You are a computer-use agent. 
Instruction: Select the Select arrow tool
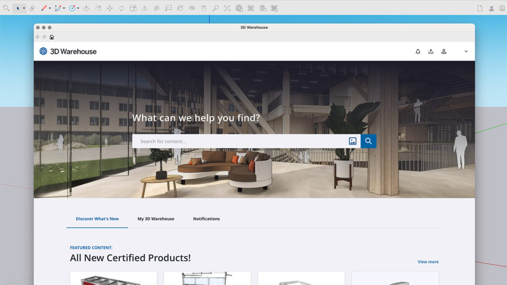point(18,8)
